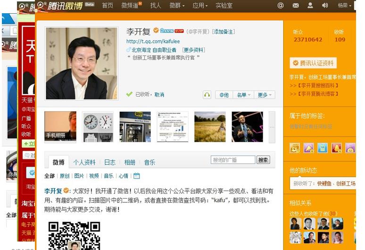The width and height of the screenshot is (365, 250).
Task: Open the 名单 dropdown button
Action: [243, 95]
